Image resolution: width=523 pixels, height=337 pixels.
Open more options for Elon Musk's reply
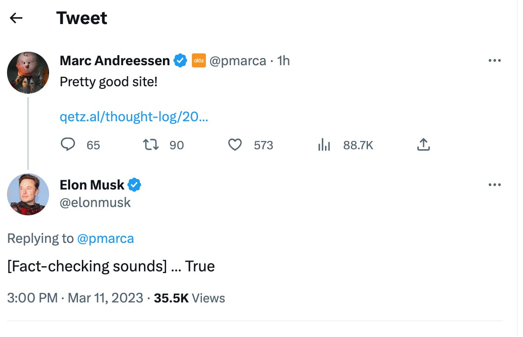(x=495, y=185)
